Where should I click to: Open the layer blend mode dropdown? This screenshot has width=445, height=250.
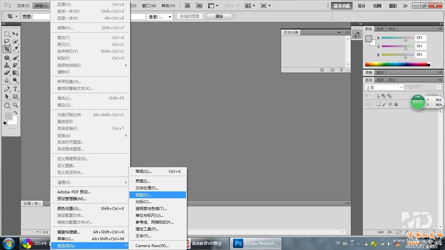pyautogui.click(x=384, y=87)
